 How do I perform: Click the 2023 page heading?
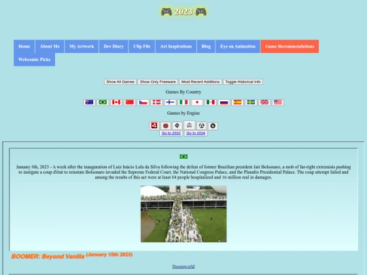[x=183, y=12]
